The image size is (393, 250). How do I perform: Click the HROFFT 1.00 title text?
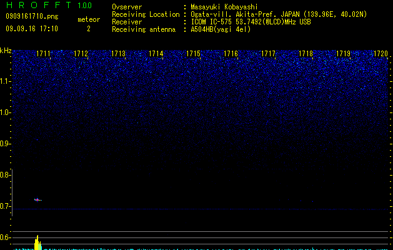(49, 5)
